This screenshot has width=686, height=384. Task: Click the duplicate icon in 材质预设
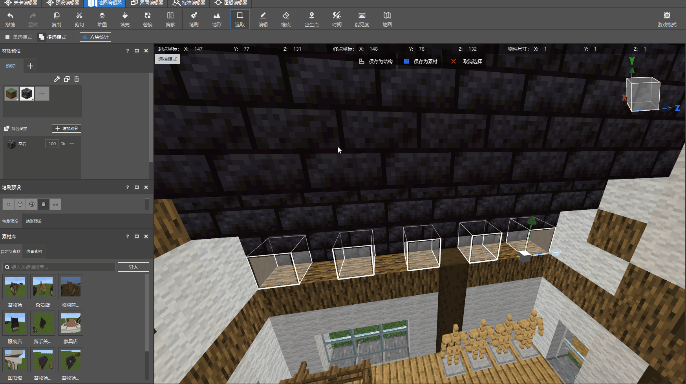click(67, 79)
